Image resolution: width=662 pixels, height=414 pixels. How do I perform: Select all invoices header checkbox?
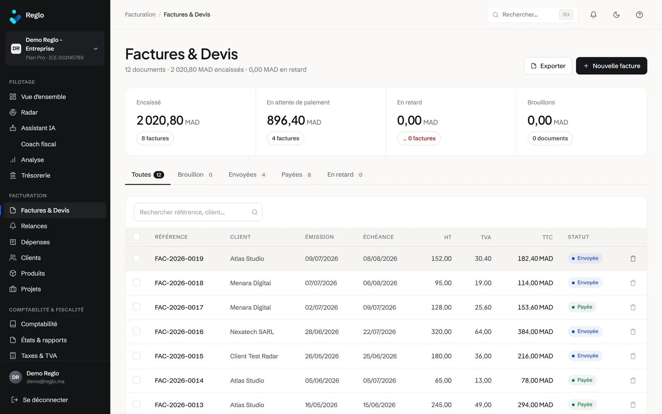(x=137, y=236)
